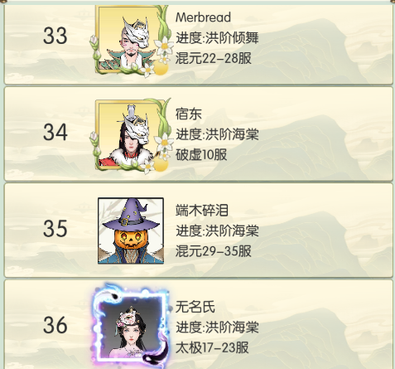The image size is (395, 369).
Task: Click server label 混元22-28服
Action: click(x=214, y=58)
